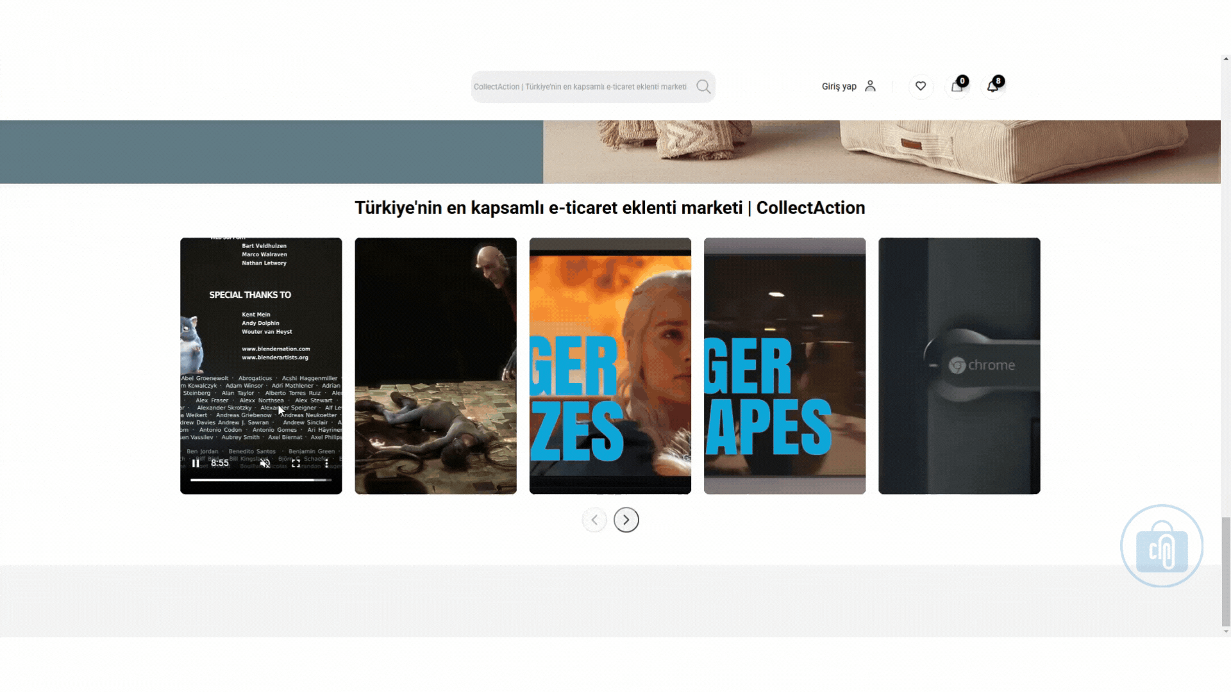Seek on the video progress bar
This screenshot has width=1231, height=692.
[x=261, y=479]
